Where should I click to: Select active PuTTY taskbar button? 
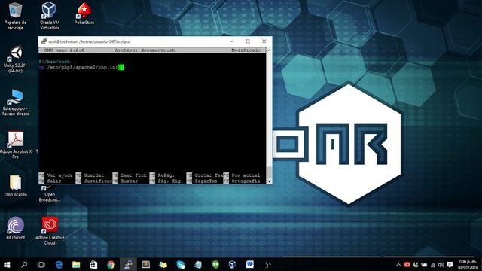tap(128, 264)
